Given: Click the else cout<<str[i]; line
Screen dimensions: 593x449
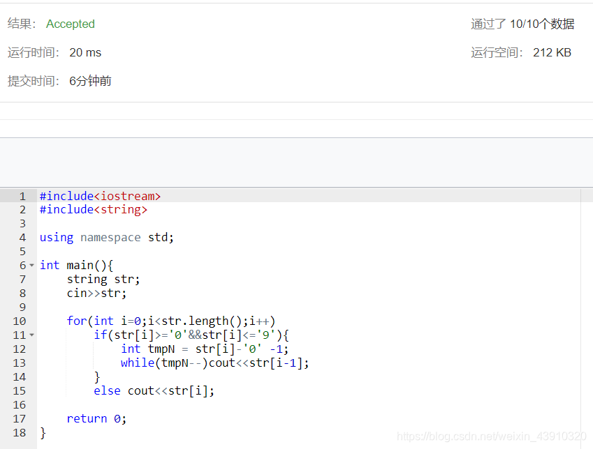Looking at the screenshot, I should click(x=154, y=391).
